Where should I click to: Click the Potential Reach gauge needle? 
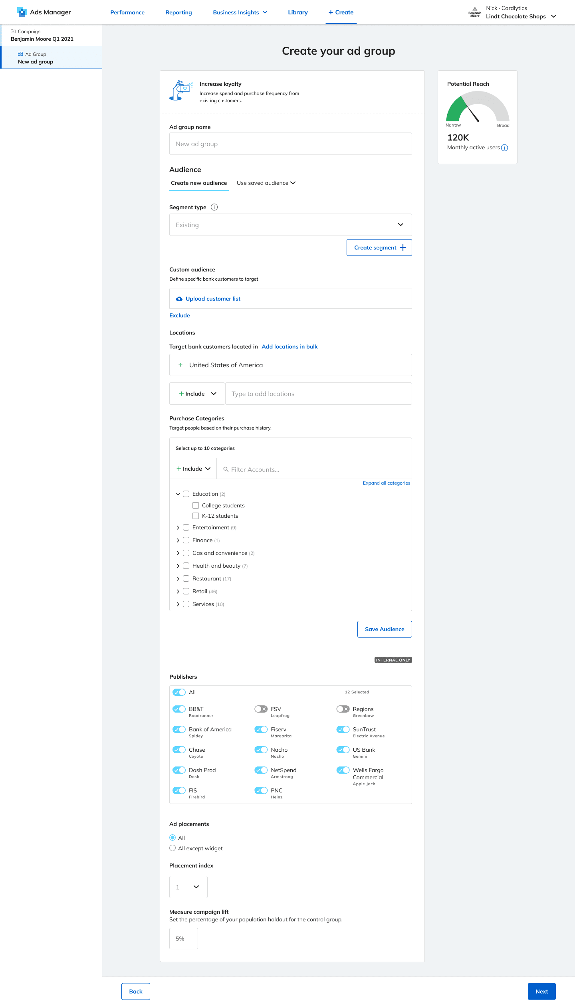[472, 113]
